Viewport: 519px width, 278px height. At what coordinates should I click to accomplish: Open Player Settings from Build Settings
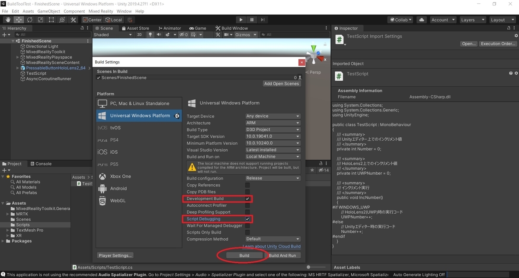pos(115,256)
